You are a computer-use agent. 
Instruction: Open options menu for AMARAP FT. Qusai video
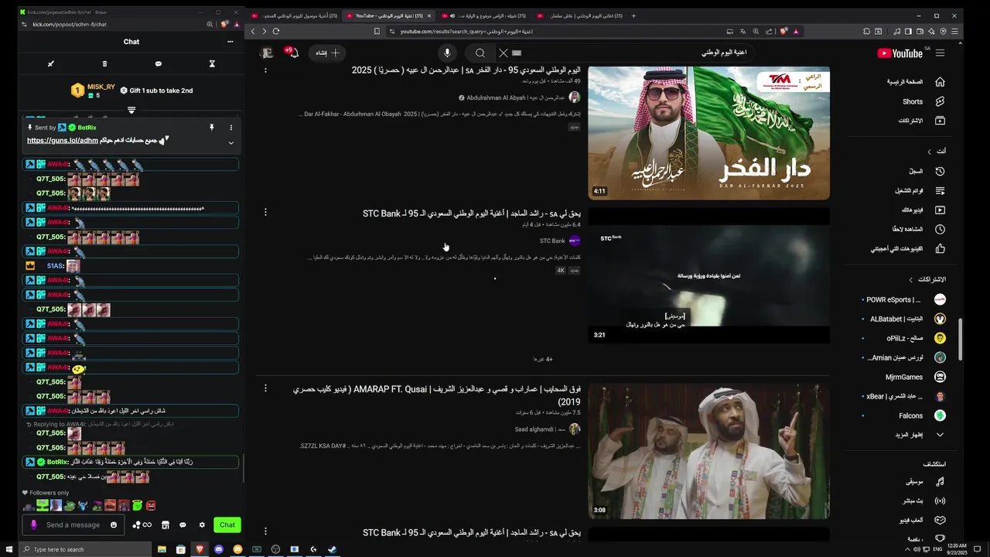[265, 388]
